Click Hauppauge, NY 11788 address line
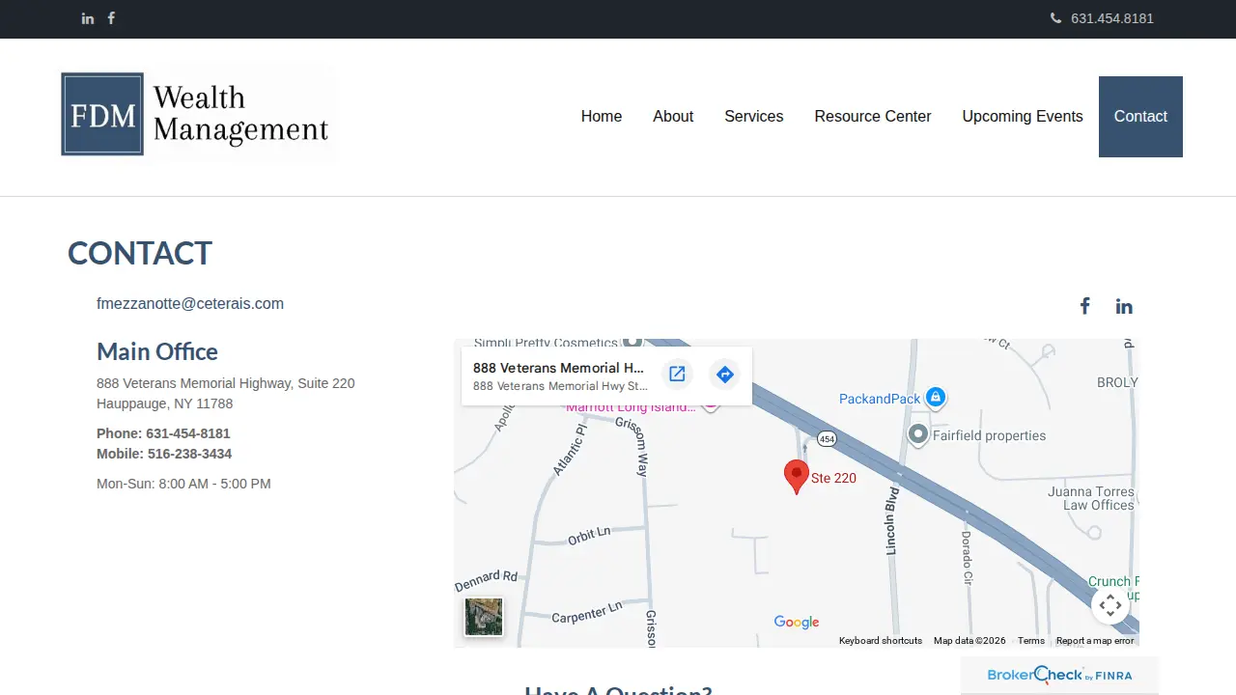1236x695 pixels. click(x=164, y=403)
